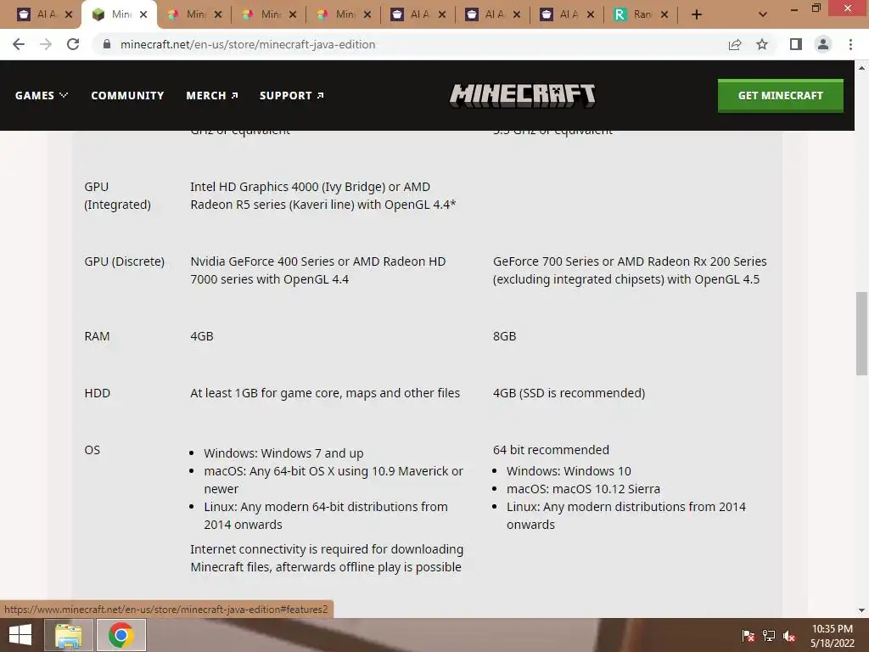This screenshot has height=652, width=869.
Task: Click the browser forward arrow
Action: (46, 44)
